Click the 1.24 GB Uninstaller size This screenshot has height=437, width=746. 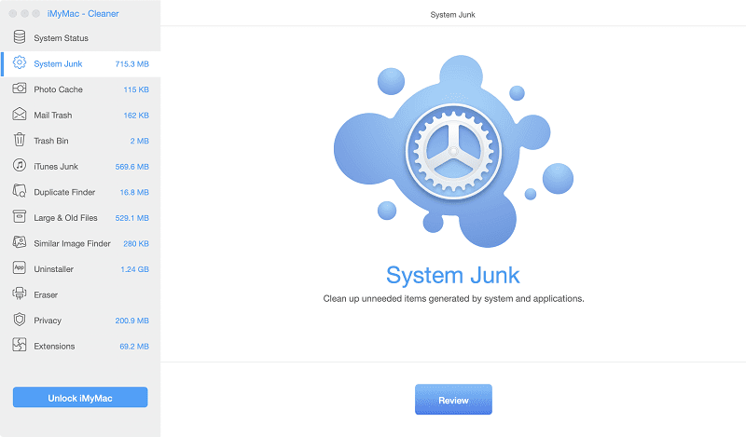point(134,269)
